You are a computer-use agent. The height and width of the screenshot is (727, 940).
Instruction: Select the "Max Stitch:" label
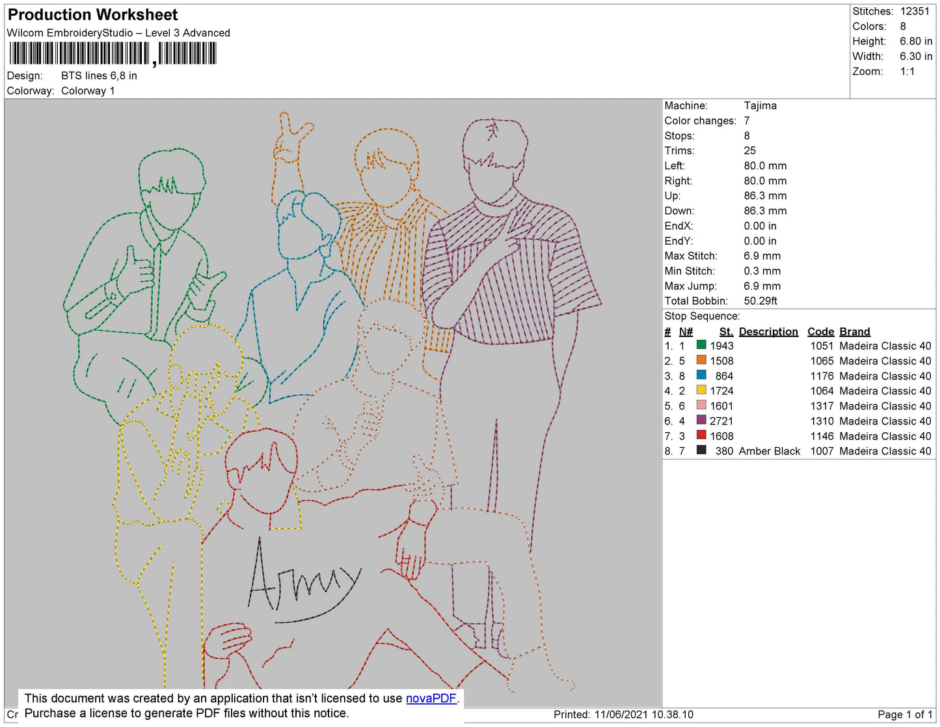pyautogui.click(x=691, y=256)
